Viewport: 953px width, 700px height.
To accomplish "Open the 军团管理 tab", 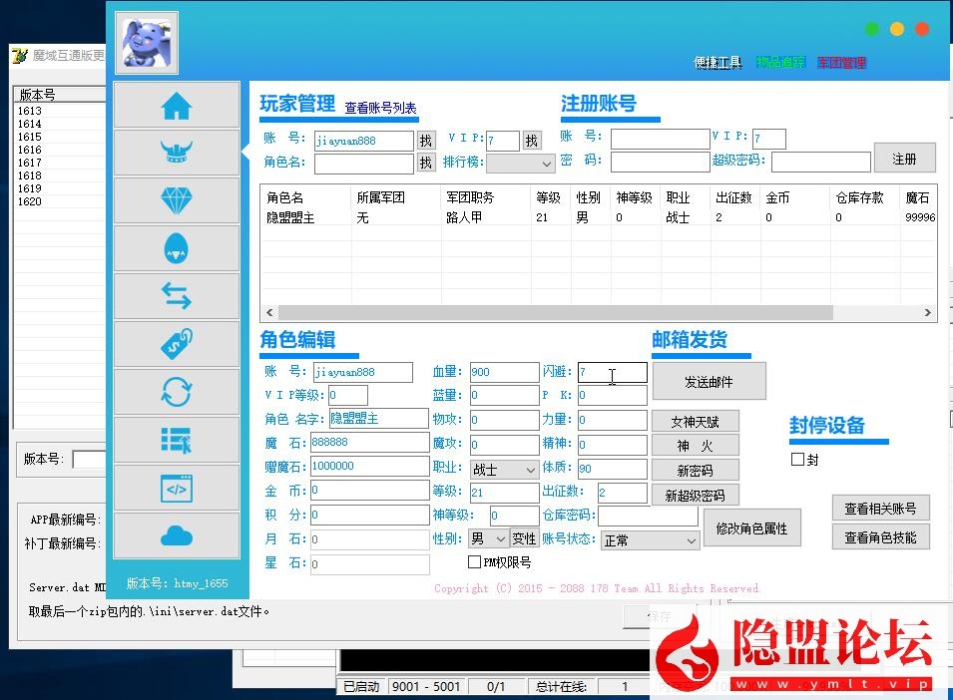I will click(841, 63).
